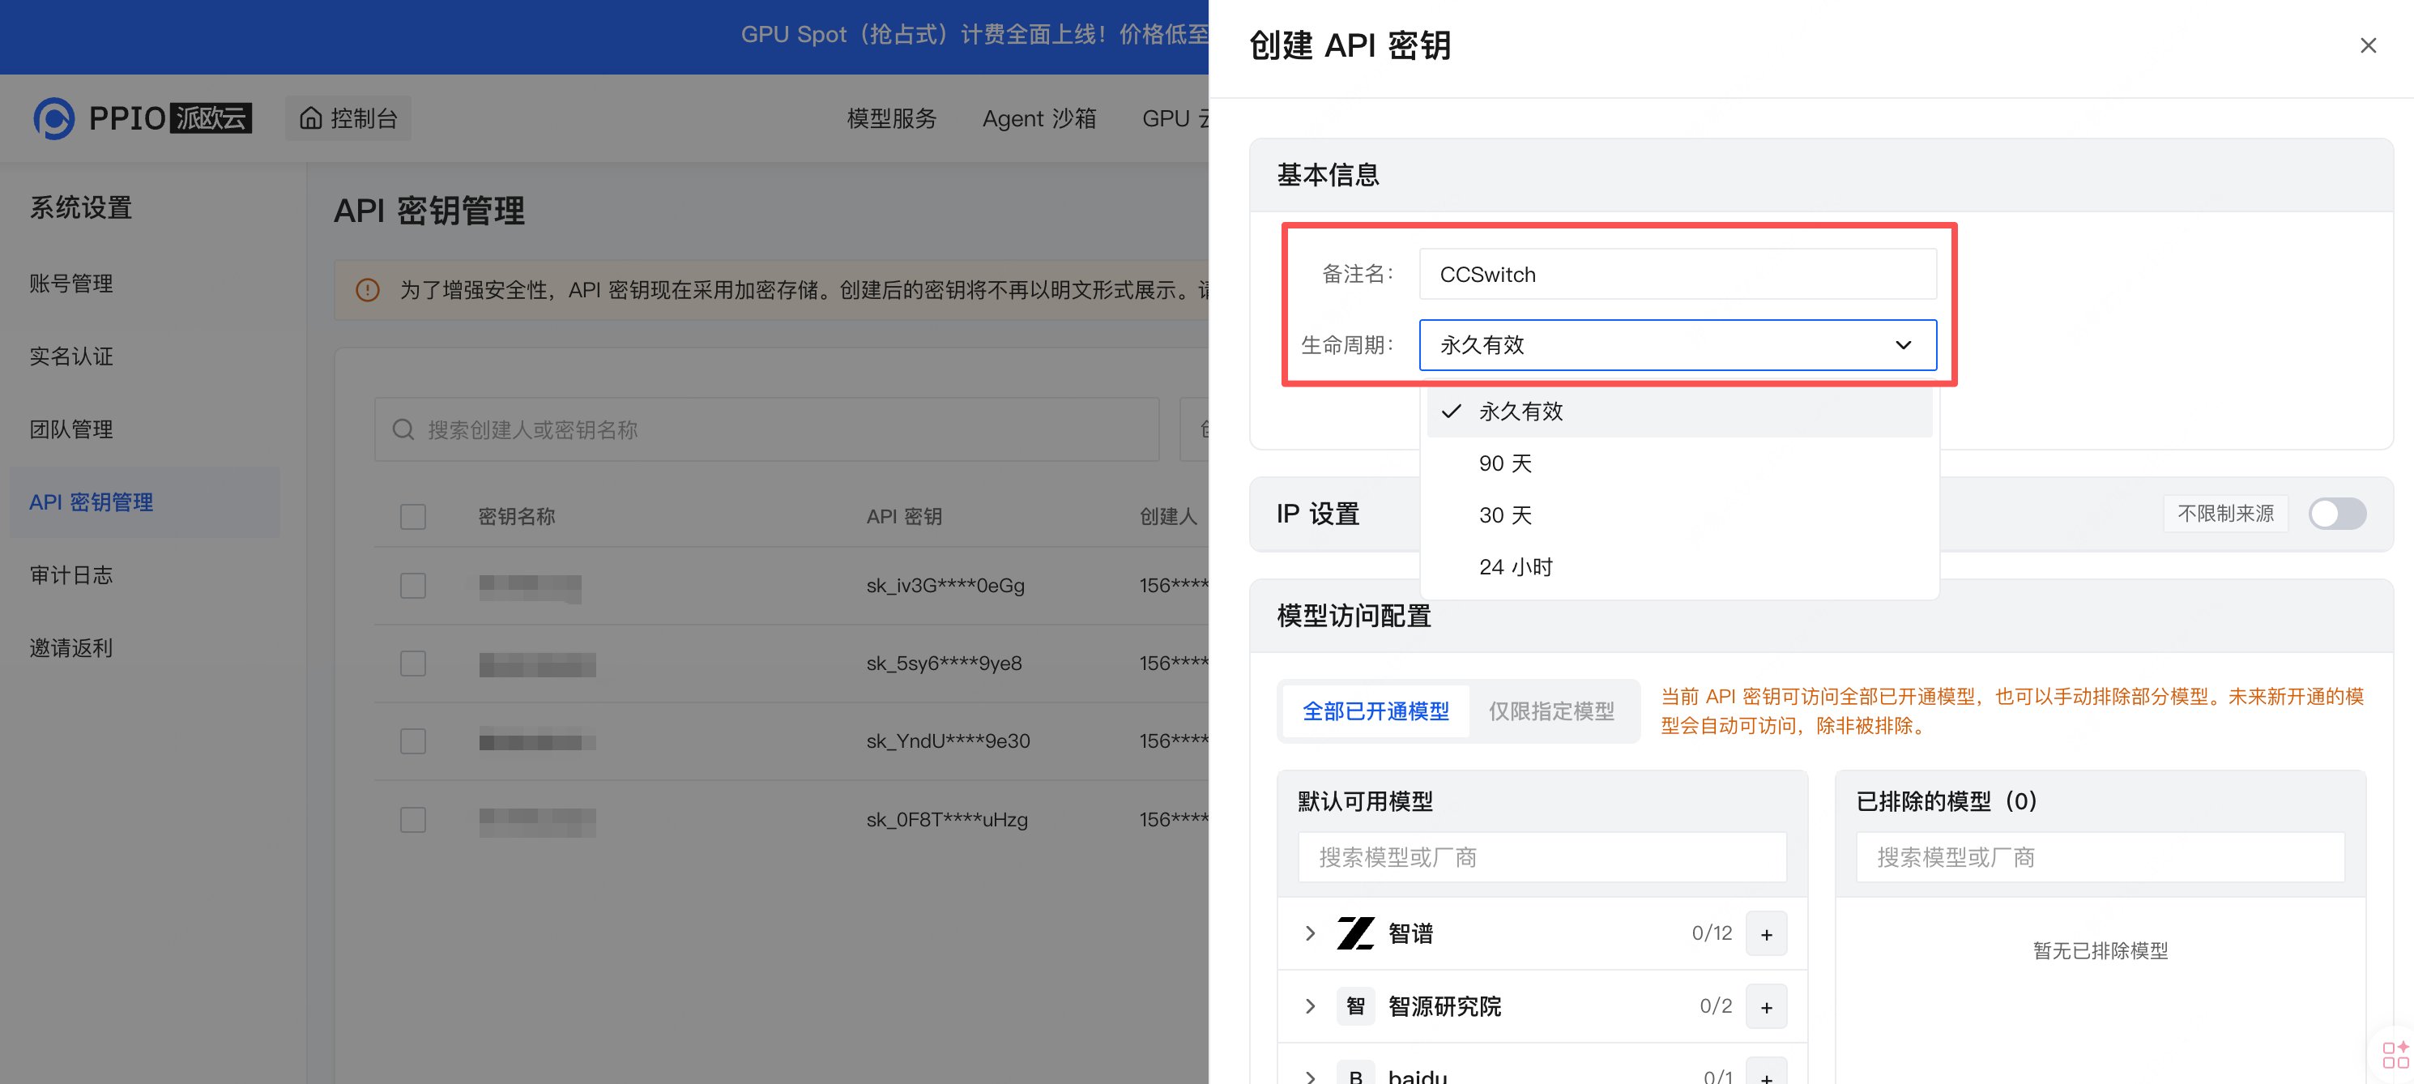The width and height of the screenshot is (2414, 1084).
Task: Click the sk_iv3G****0eGg key text
Action: click(x=945, y=586)
